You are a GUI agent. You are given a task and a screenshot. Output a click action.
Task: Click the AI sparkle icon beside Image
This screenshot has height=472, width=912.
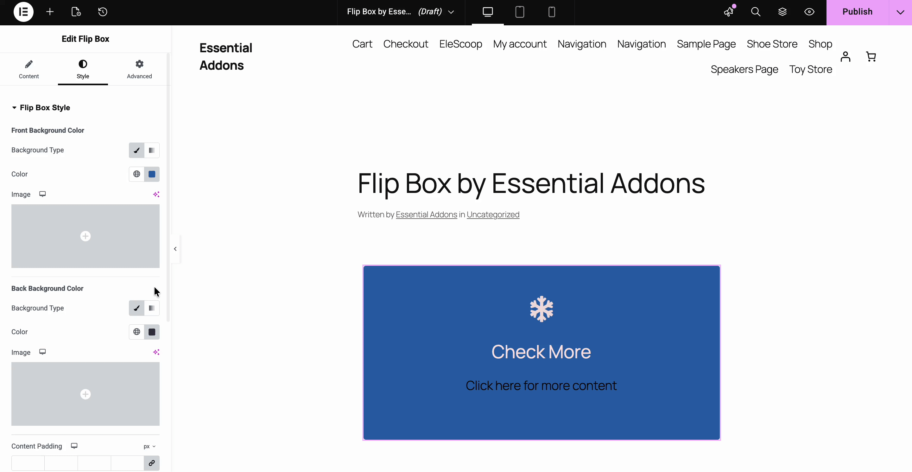point(156,194)
